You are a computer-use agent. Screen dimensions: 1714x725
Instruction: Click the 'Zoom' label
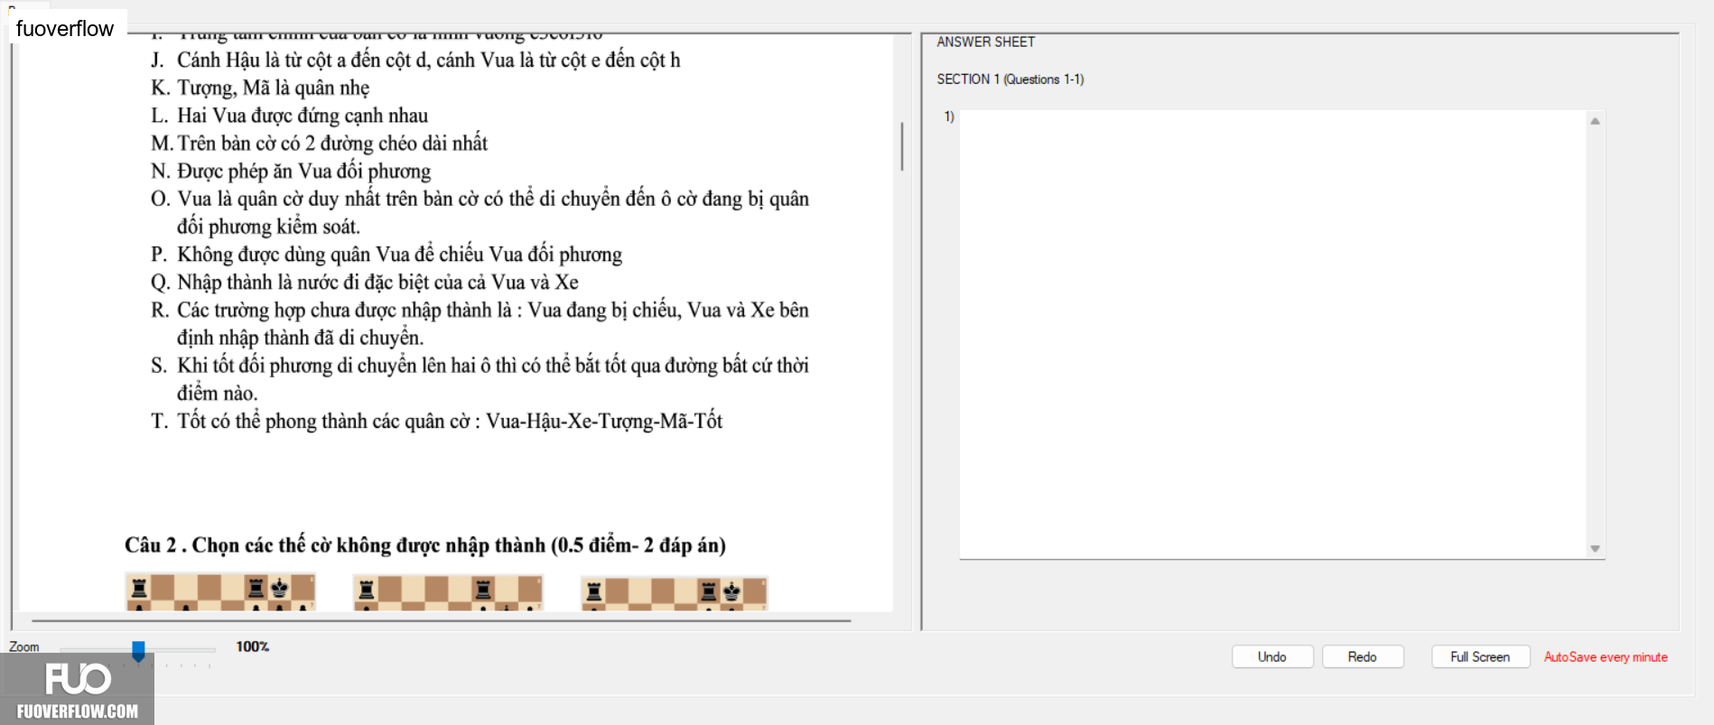24,646
